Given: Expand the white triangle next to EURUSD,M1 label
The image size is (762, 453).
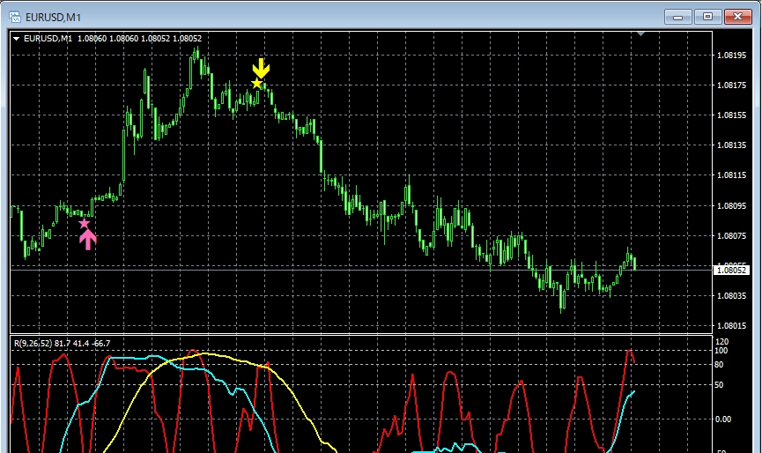Looking at the screenshot, I should pyautogui.click(x=17, y=38).
